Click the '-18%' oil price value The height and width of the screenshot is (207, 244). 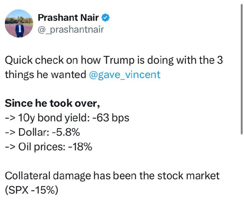[80, 147]
